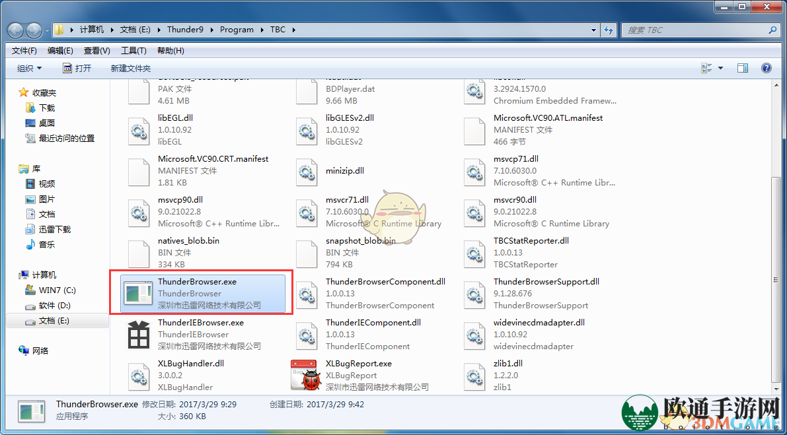Navigate to Thunder9 in the address bar

tap(185, 30)
